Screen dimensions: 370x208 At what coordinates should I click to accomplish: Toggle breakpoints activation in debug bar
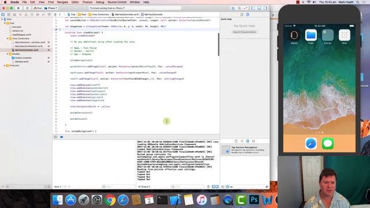coord(61,137)
